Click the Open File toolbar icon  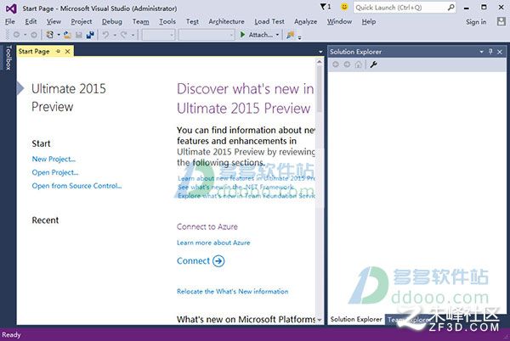point(67,35)
